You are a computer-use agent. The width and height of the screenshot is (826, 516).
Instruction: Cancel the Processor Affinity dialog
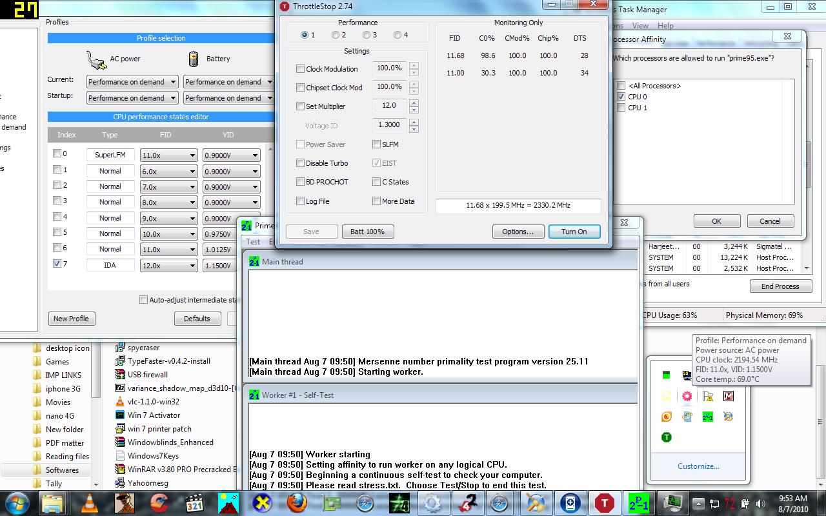770,221
